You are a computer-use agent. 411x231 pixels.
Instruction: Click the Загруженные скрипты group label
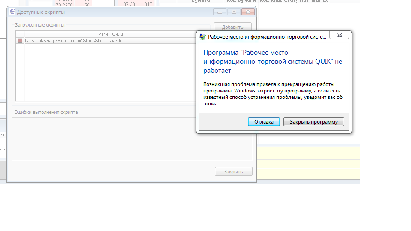click(x=39, y=25)
